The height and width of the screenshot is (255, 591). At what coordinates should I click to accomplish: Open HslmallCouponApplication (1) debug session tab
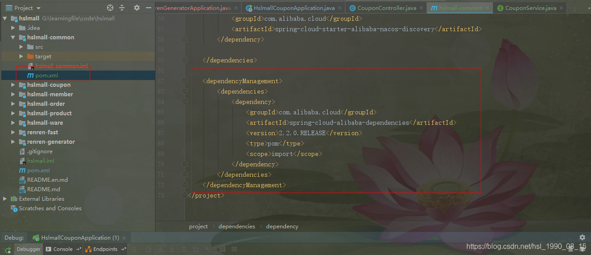(80, 238)
